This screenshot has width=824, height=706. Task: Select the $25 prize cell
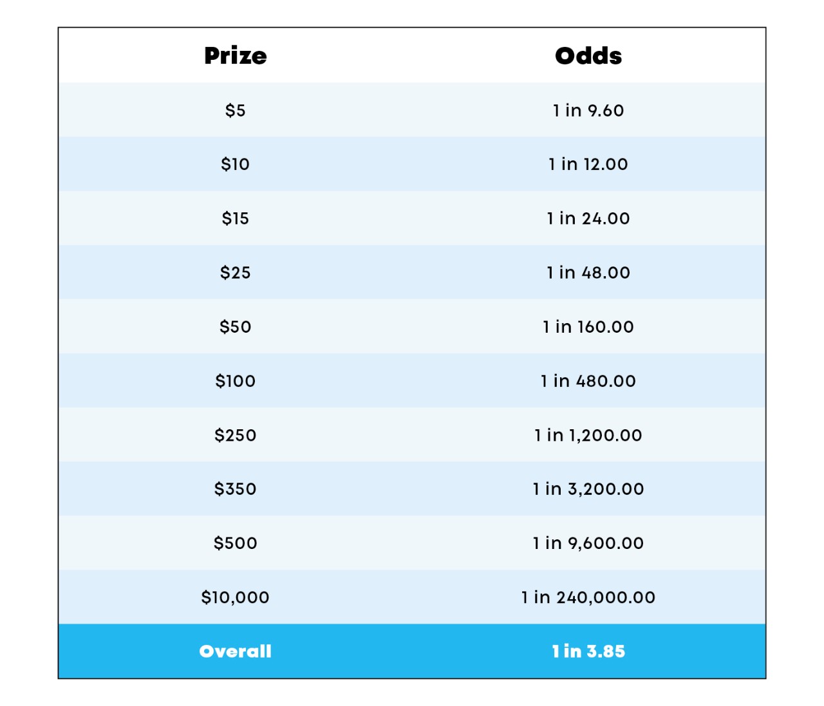coord(236,272)
